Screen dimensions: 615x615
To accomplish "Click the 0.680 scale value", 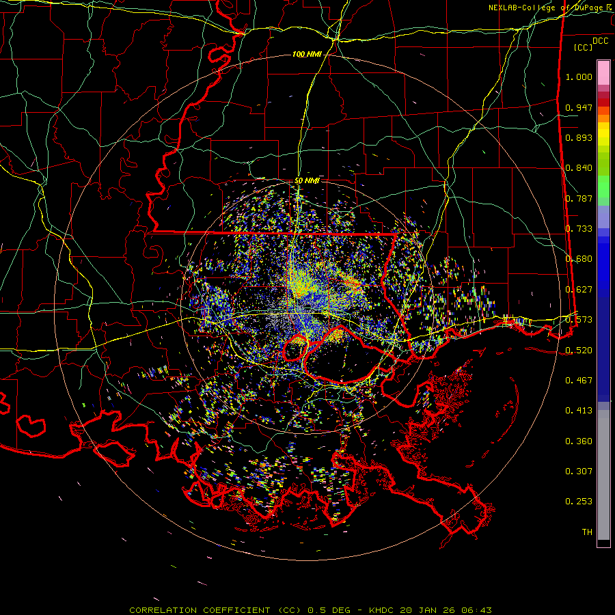I will [x=579, y=259].
